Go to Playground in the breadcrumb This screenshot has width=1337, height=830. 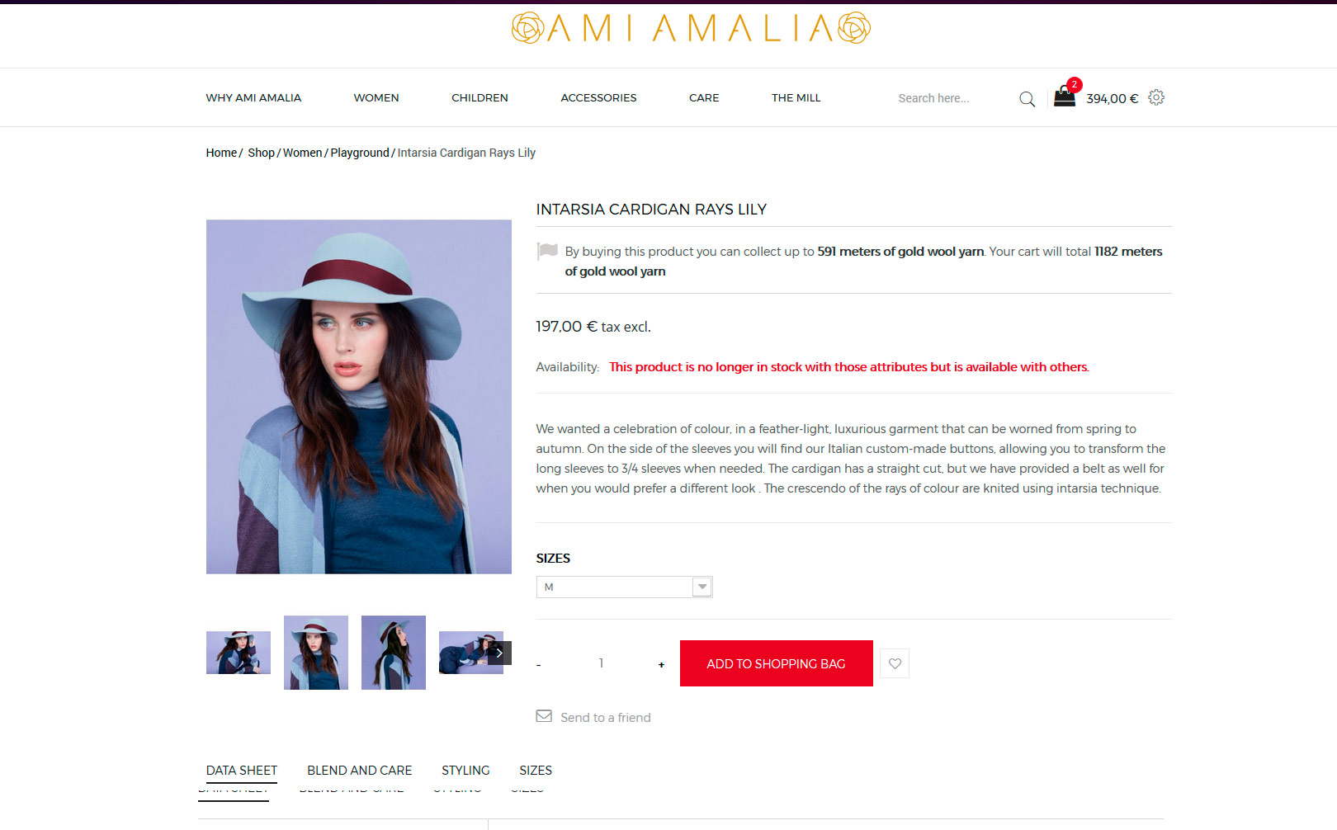(x=360, y=153)
